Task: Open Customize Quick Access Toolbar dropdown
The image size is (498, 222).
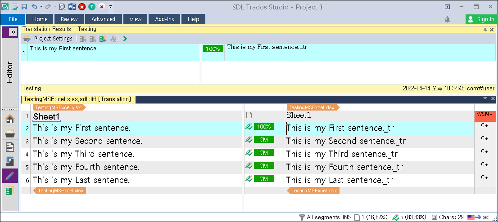Action: 110,7
